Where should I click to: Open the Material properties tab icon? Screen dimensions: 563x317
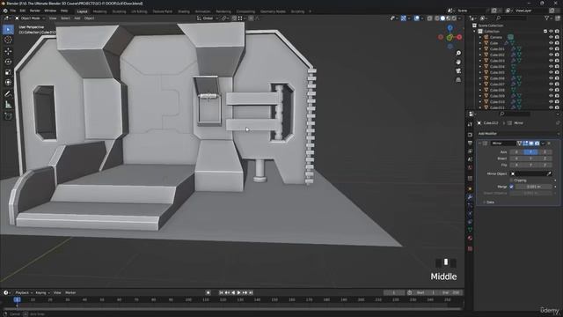470,239
